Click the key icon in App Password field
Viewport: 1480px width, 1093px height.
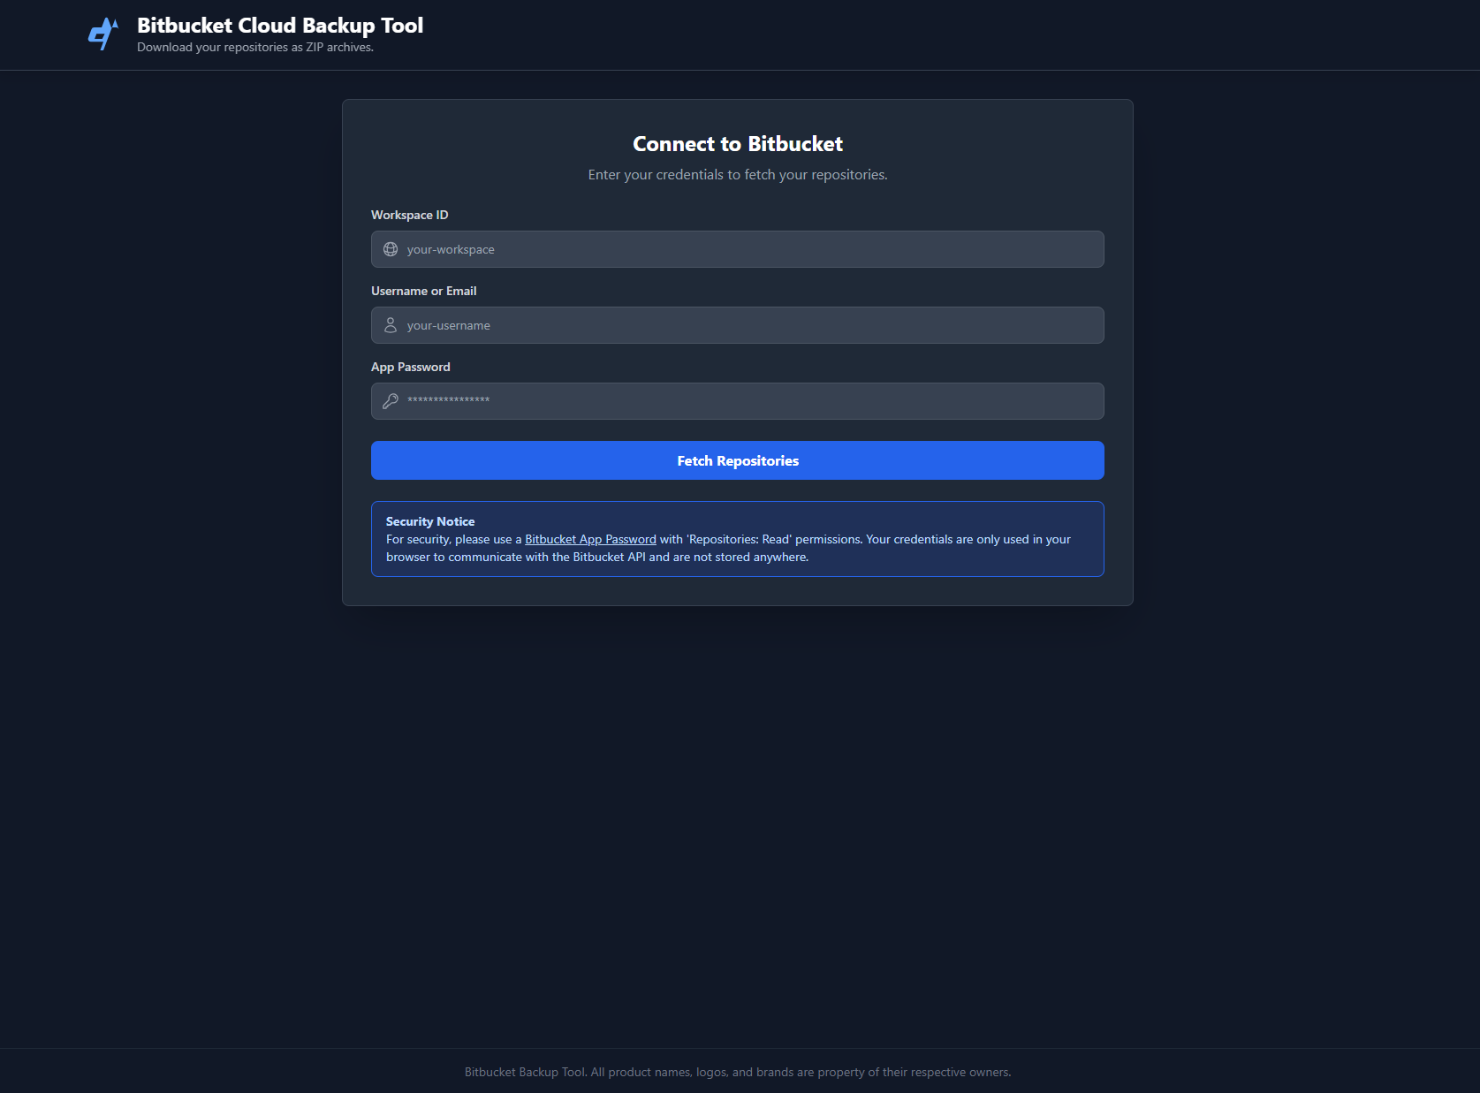pos(391,401)
